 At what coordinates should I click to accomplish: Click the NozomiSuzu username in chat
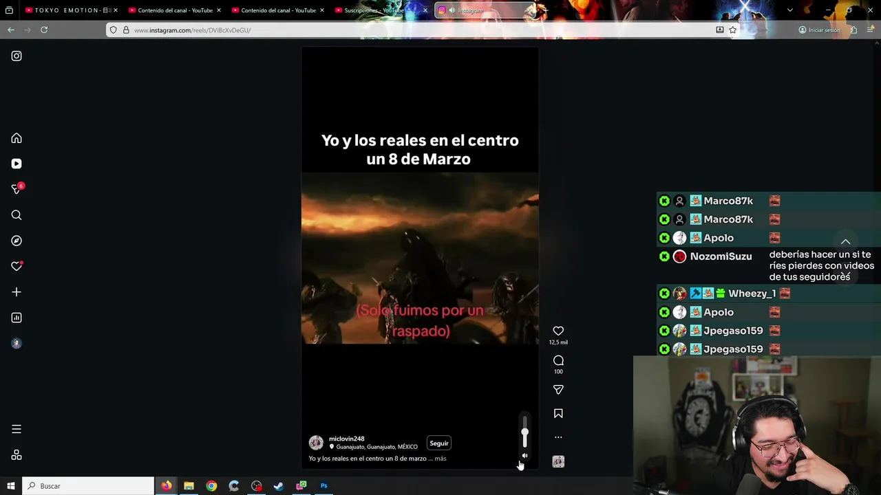(721, 256)
